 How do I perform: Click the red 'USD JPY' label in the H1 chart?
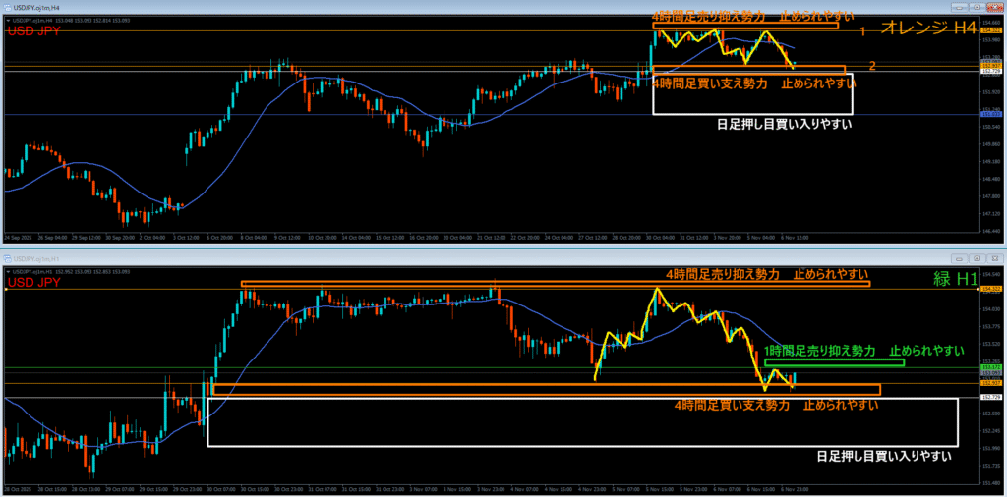[x=32, y=282]
